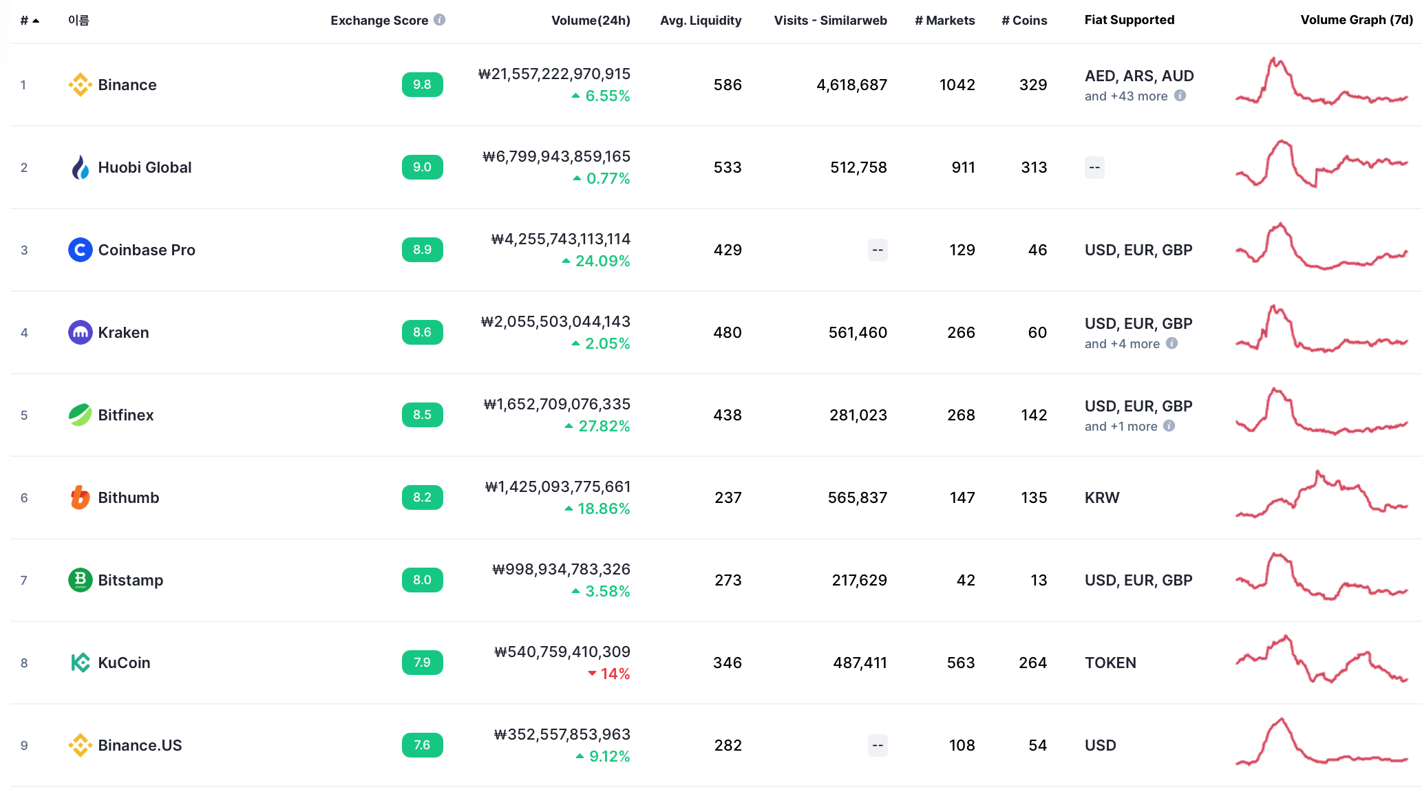Click the Bitfinex green leaf logo
Image resolution: width=1422 pixels, height=794 pixels.
[80, 415]
